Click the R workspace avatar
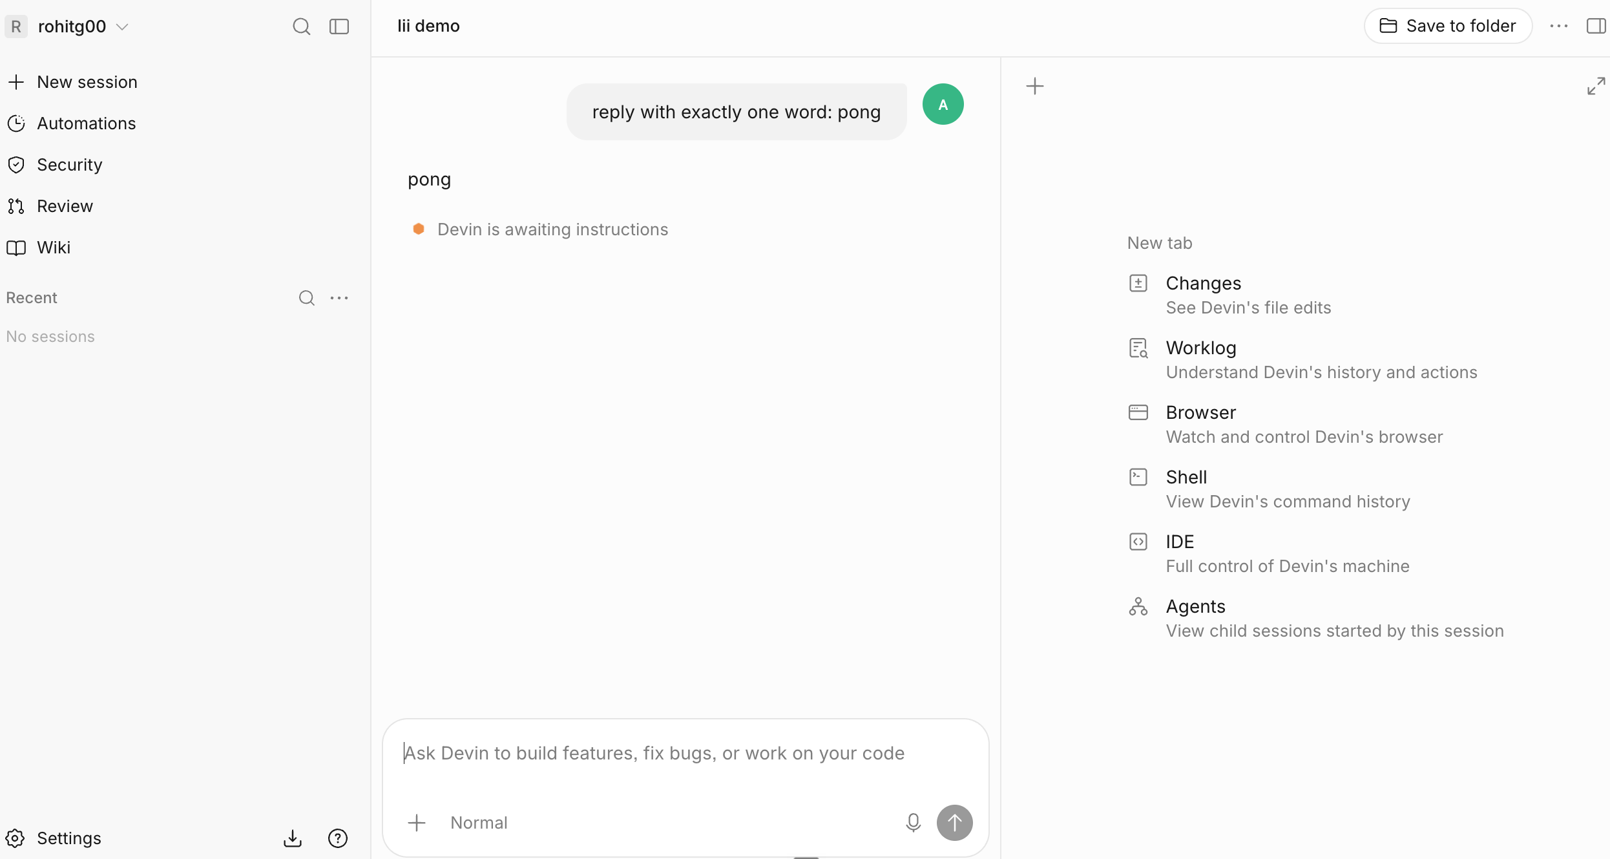The image size is (1610, 859). (16, 27)
